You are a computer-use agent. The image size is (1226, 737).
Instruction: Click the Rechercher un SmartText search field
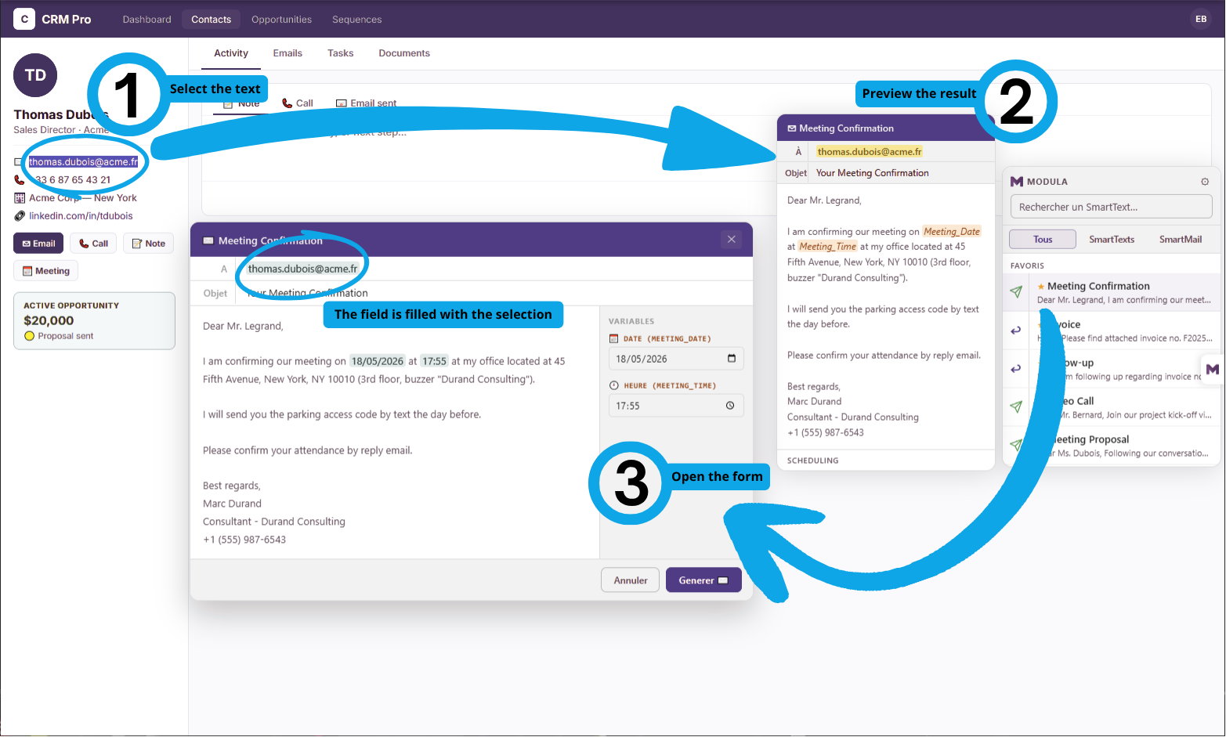[x=1112, y=207]
